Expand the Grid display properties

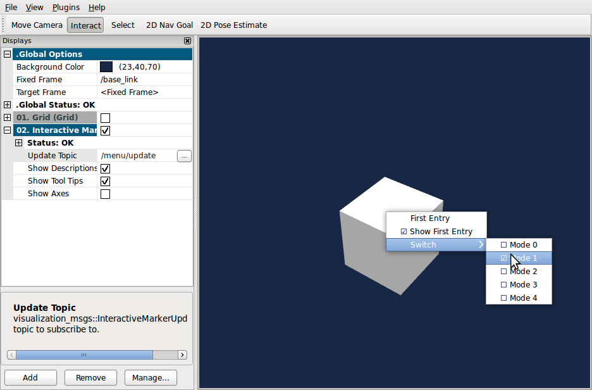tap(8, 118)
